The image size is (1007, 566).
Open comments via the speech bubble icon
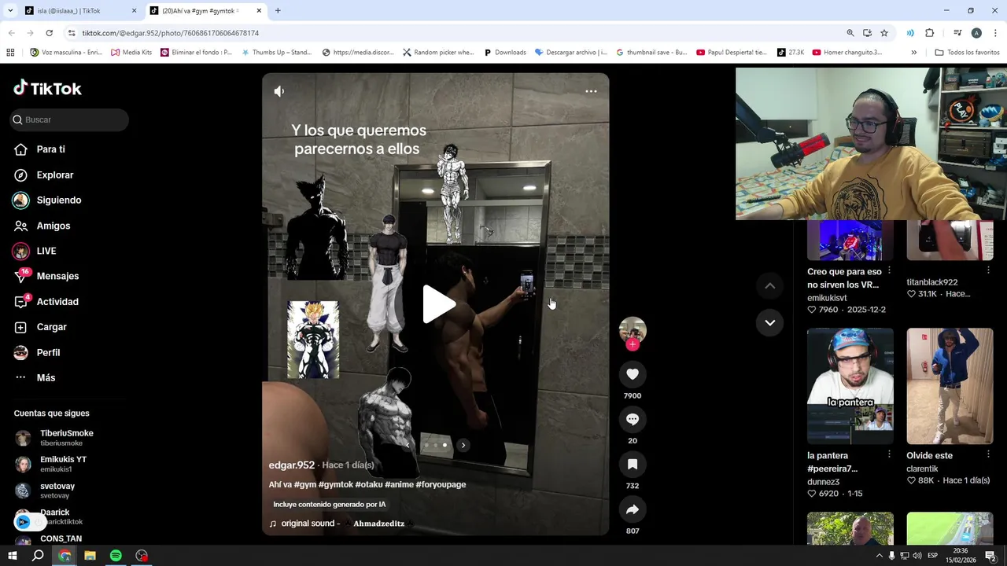point(633,419)
